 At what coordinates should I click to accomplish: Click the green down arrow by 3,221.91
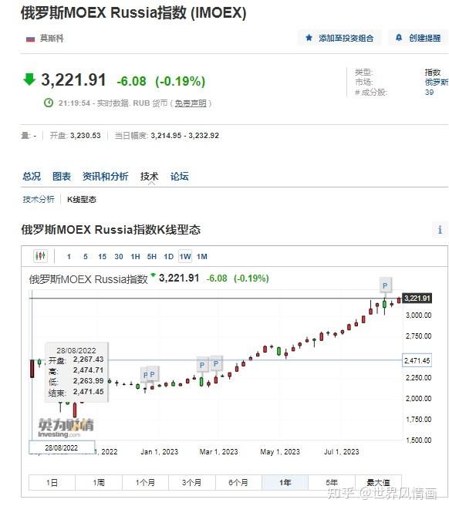29,79
